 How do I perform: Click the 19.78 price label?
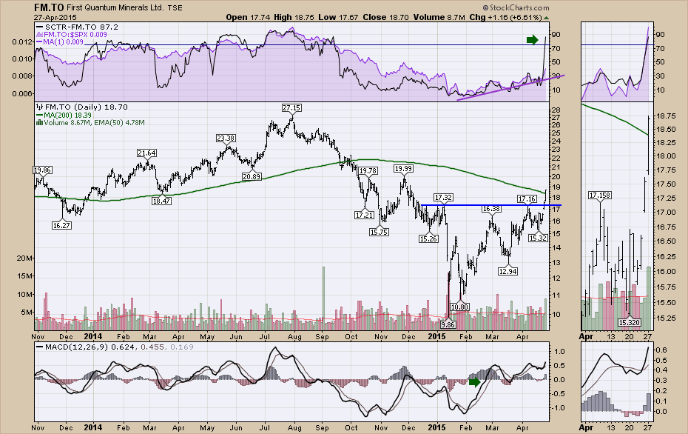coord(368,170)
